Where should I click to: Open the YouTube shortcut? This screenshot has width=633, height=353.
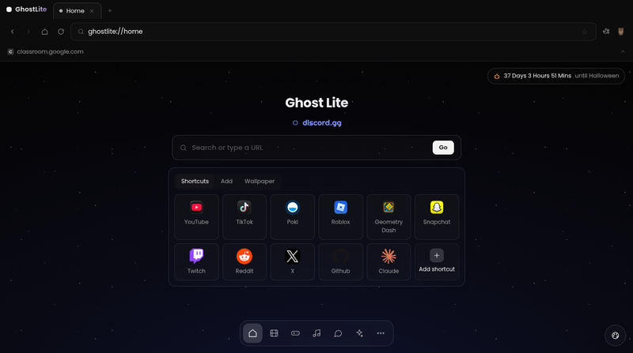point(196,217)
